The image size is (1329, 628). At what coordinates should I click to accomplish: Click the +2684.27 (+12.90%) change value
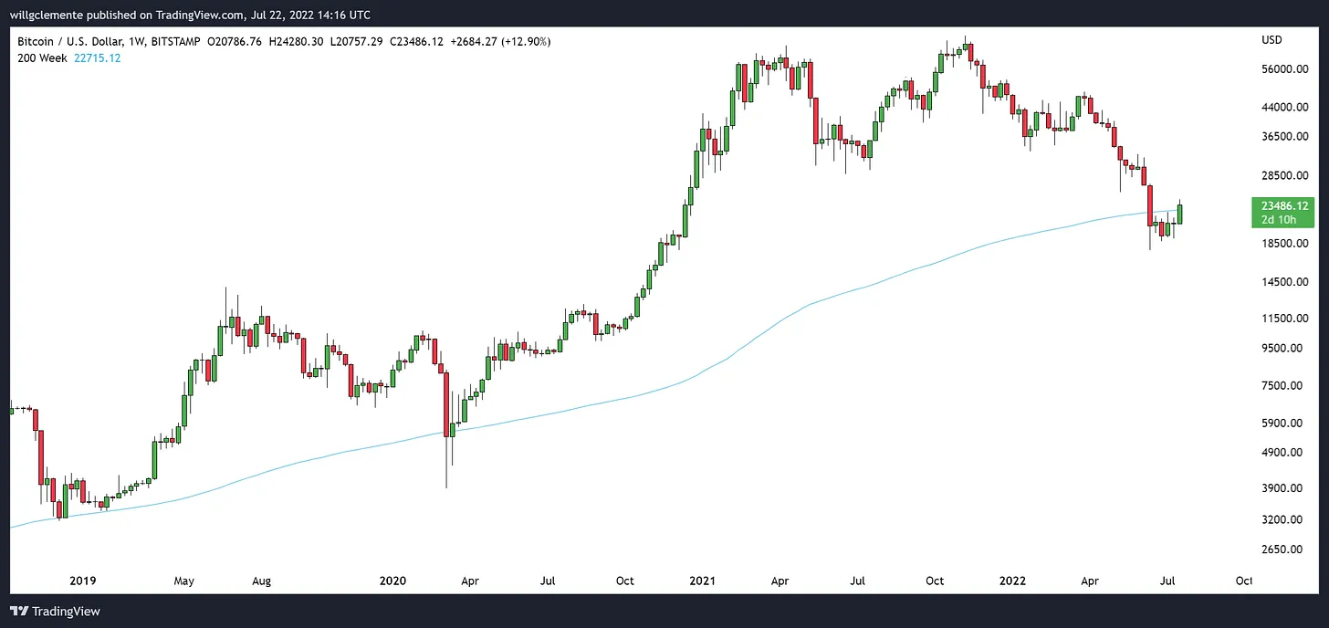(500, 42)
